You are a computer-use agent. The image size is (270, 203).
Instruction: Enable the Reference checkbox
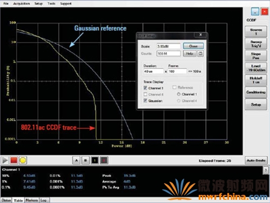click(x=174, y=87)
